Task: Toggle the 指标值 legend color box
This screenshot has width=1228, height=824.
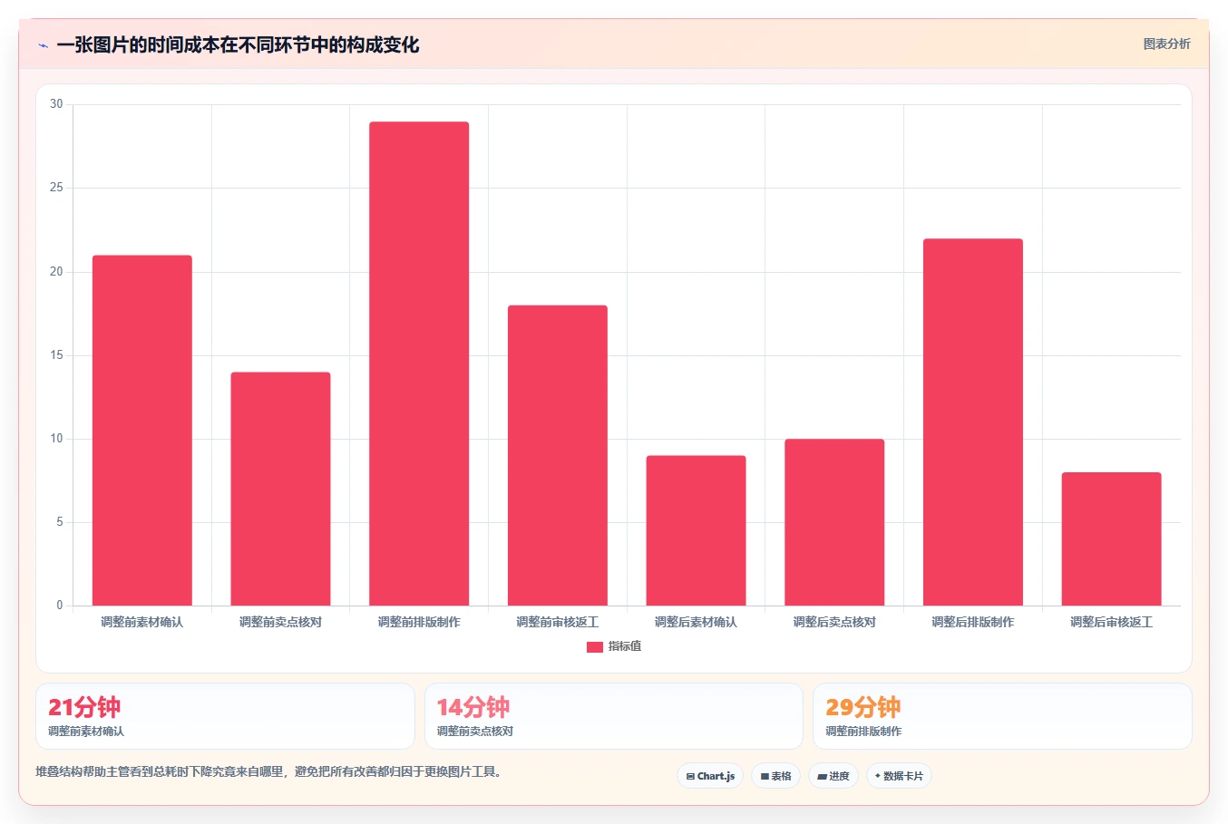Action: [x=595, y=647]
